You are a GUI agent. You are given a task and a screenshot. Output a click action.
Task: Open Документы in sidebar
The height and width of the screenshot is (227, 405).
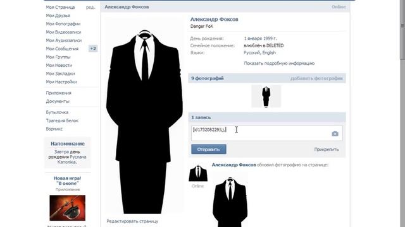pos(58,101)
